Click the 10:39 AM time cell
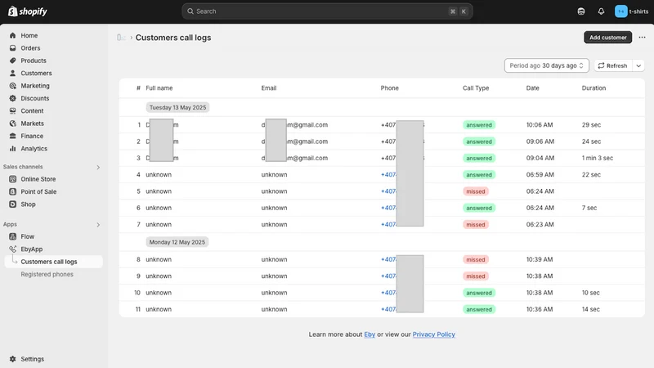This screenshot has width=654, height=368. click(x=540, y=259)
